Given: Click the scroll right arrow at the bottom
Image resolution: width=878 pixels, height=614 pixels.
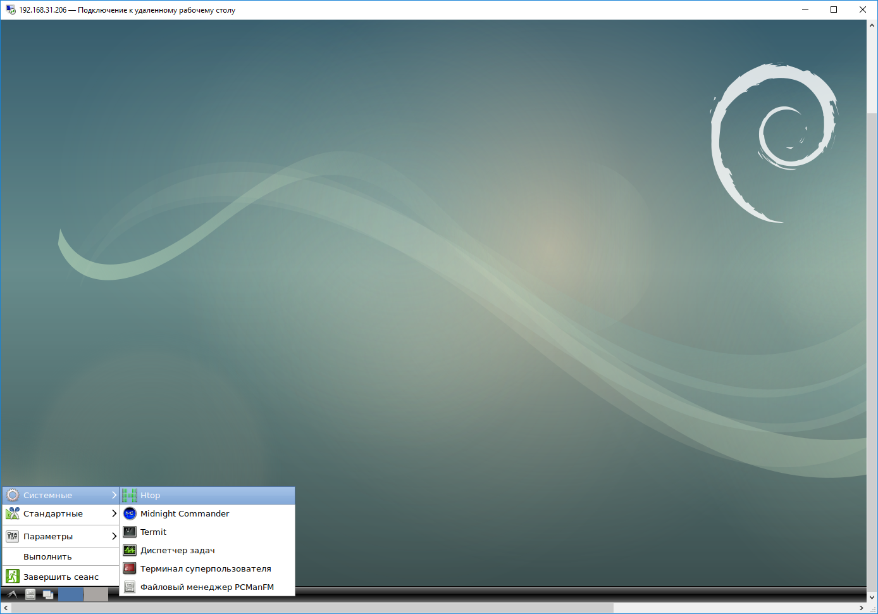Looking at the screenshot, I should [x=861, y=608].
